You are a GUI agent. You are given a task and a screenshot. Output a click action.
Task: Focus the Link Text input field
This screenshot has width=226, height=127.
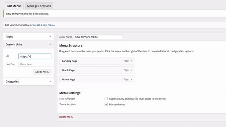(35, 64)
